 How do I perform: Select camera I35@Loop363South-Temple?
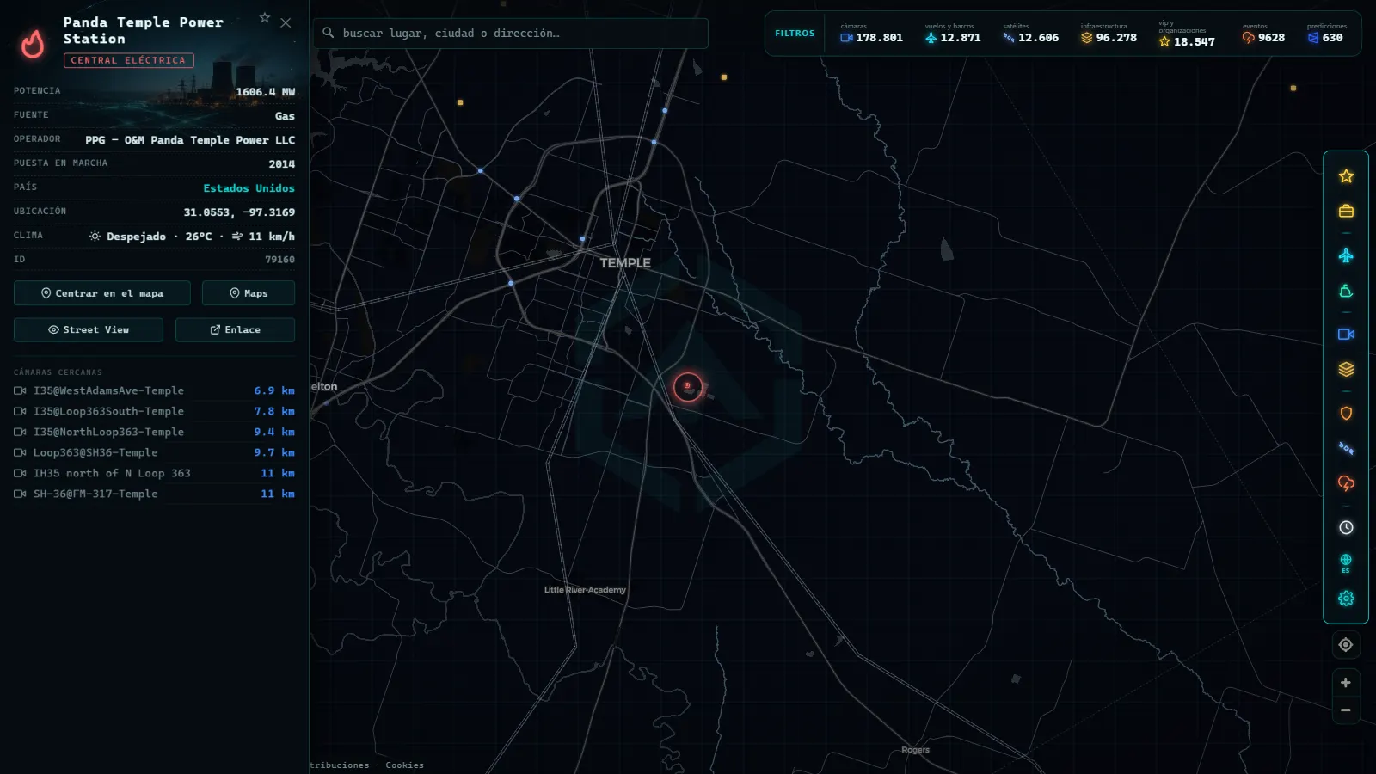154,411
